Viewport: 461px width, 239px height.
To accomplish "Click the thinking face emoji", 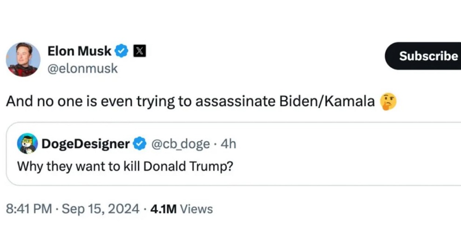I will click(x=388, y=101).
